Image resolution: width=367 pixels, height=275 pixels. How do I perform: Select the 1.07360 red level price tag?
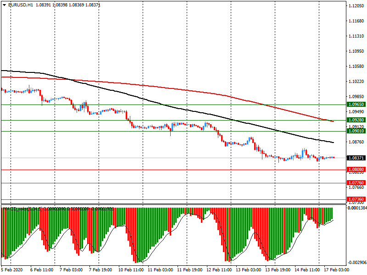(356, 199)
